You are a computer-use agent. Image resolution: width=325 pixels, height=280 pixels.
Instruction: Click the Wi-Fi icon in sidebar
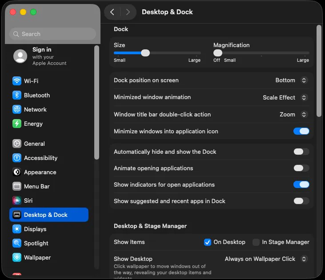17,81
